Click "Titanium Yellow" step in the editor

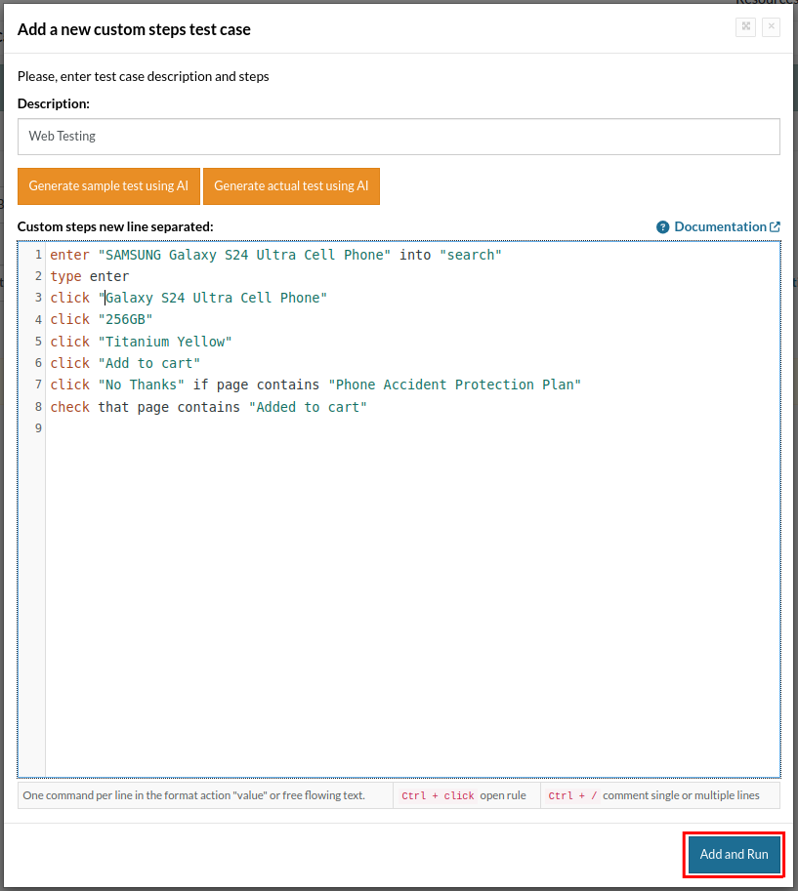click(x=165, y=342)
